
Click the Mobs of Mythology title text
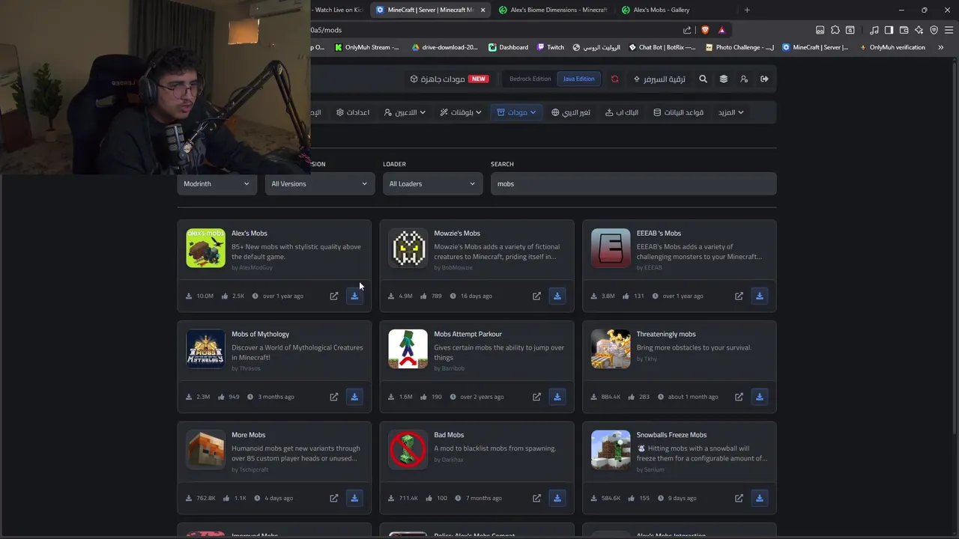(260, 334)
